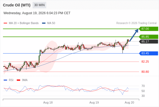
Task: Select the 83.45 blue pivot label
Action: point(148,53)
